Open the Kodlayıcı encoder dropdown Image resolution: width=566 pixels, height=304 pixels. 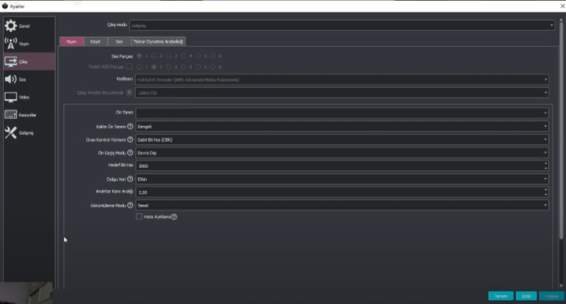click(342, 79)
